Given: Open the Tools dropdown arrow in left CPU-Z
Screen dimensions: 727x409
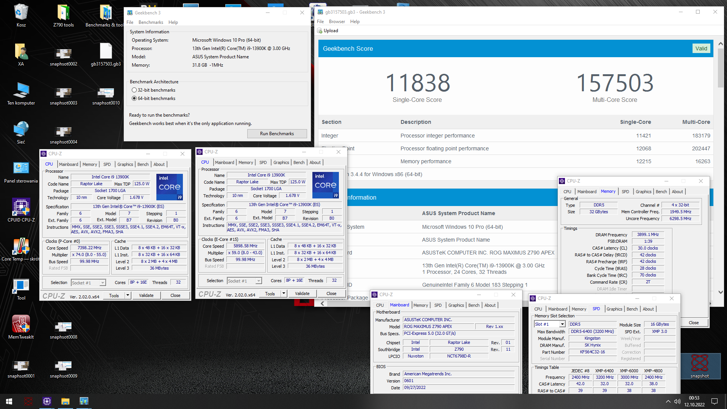Looking at the screenshot, I should 128,295.
